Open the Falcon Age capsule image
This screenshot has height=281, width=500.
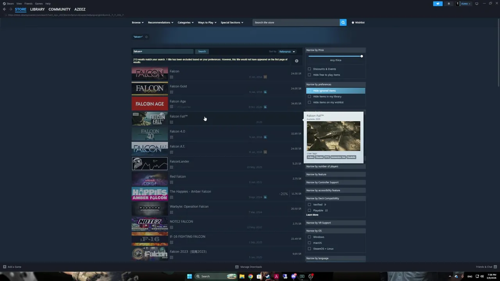(150, 103)
